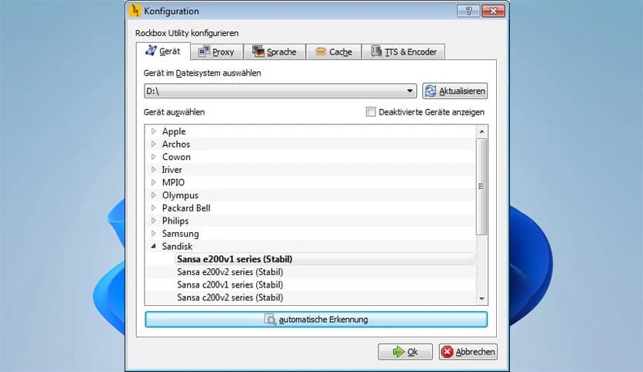Open the TTS & Encoder tab

coord(404,52)
